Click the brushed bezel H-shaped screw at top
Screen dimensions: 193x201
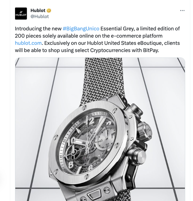84,107
